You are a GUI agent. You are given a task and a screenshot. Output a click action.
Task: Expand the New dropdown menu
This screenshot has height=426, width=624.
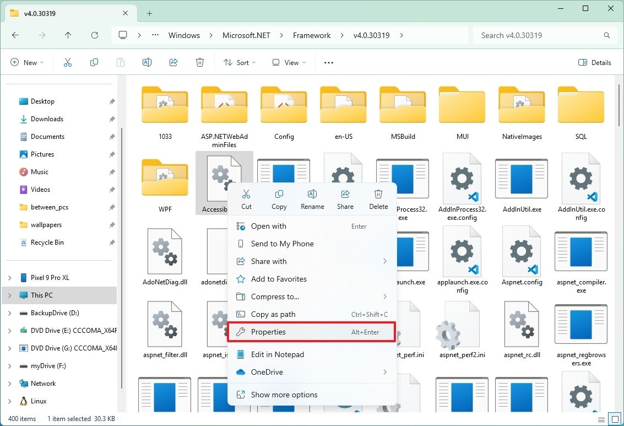27,62
